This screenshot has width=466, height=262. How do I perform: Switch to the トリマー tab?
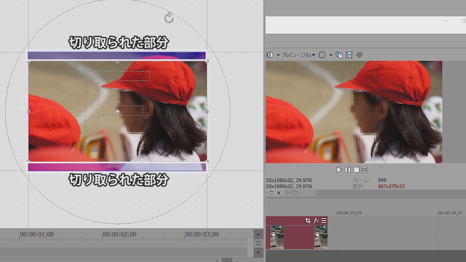294,193
